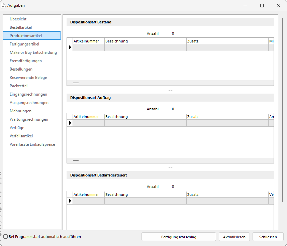Select row indicator arrow in Dispositionsart Auftrag table
Viewport: 287px width, 246px height.
tap(70, 123)
